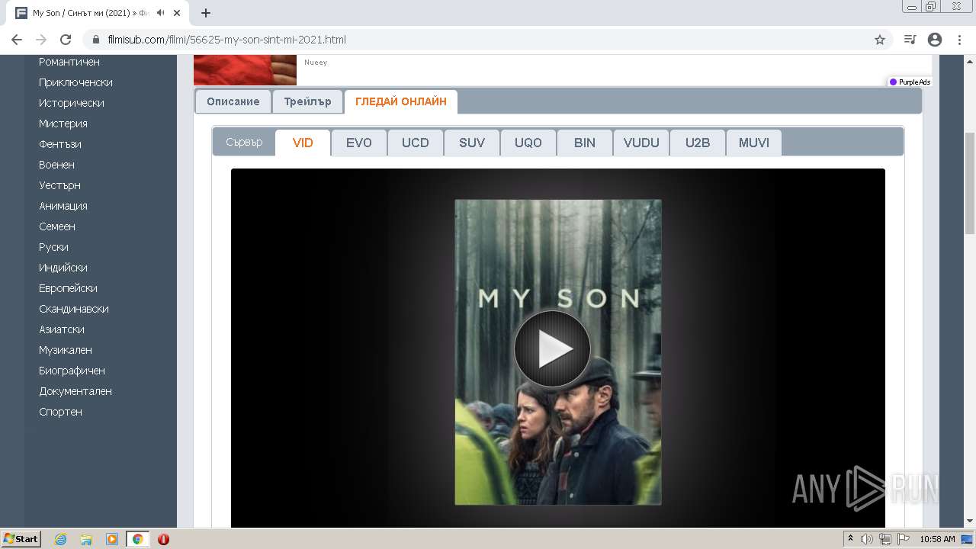Open the Chrome three-dot menu
Image resolution: width=976 pixels, height=549 pixels.
(x=959, y=40)
